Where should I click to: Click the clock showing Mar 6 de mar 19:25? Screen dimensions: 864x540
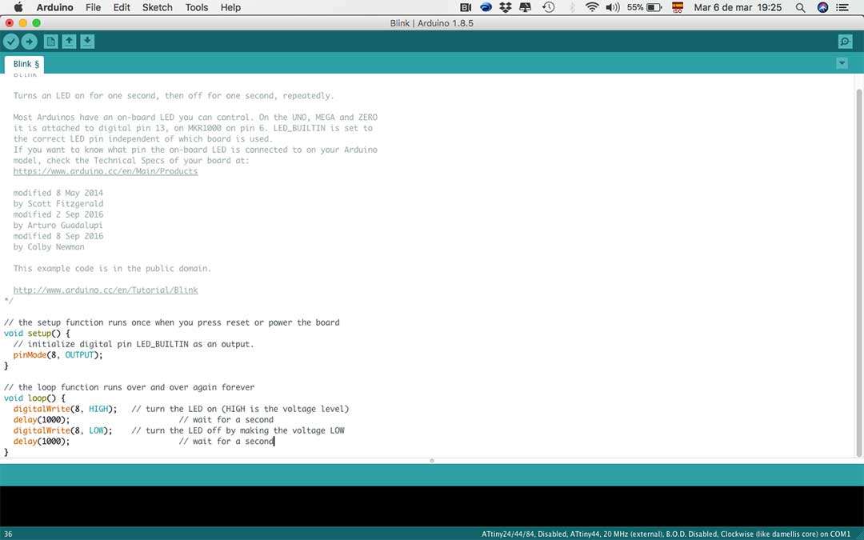click(738, 7)
